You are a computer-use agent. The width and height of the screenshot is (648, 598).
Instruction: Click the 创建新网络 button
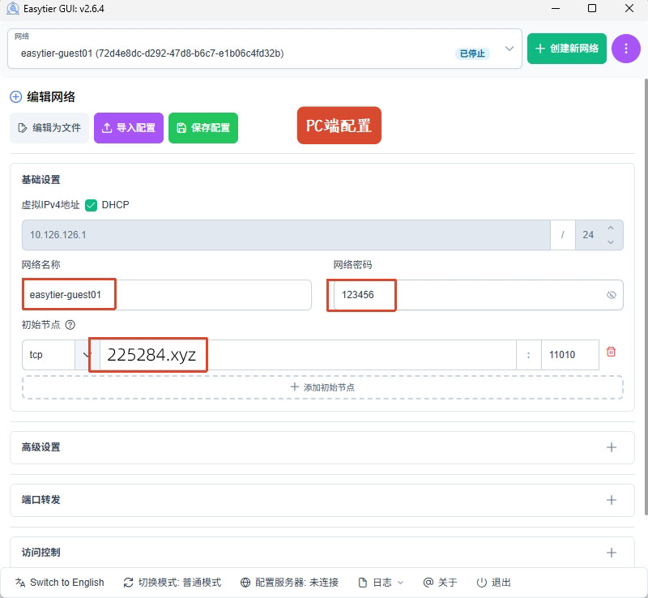pyautogui.click(x=566, y=49)
